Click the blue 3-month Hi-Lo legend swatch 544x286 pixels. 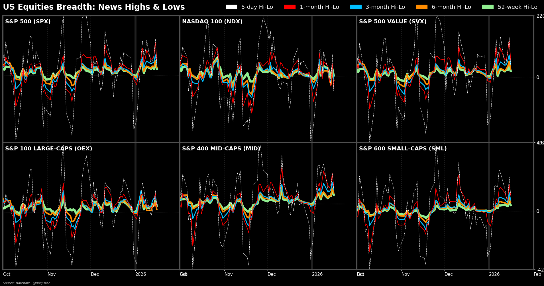[356, 7]
